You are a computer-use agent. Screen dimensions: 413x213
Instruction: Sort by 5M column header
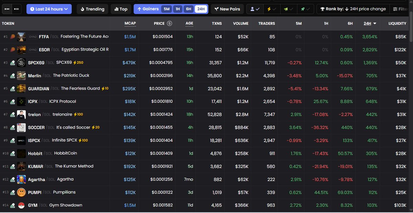pos(298,23)
